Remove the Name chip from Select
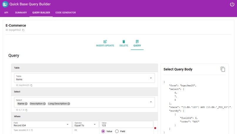237x134 pixels. (x=26, y=104)
